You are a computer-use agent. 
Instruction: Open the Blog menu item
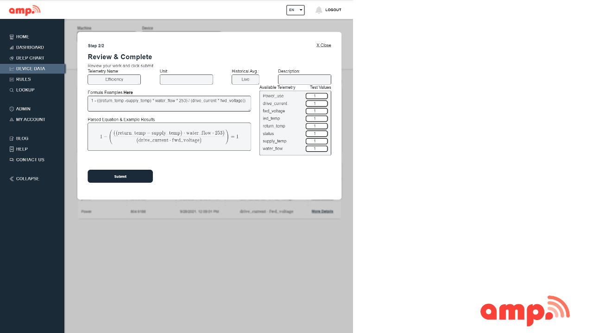tap(22, 139)
